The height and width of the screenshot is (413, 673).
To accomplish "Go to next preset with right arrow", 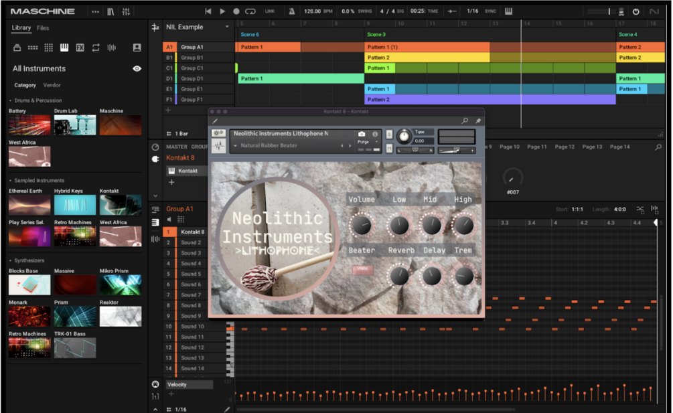I will click(350, 146).
